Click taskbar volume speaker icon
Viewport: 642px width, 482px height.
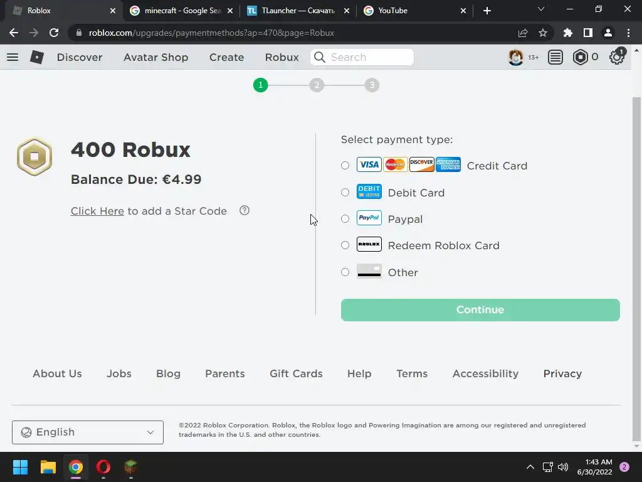pos(563,467)
